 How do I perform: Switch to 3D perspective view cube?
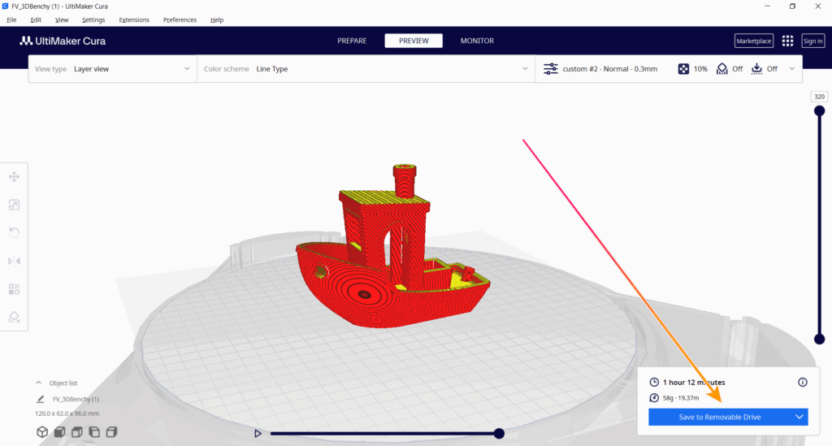[42, 431]
